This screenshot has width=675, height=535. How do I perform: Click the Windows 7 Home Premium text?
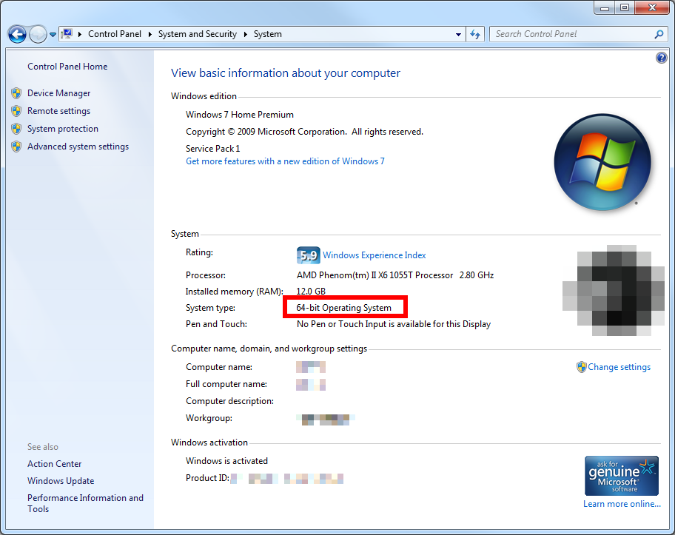pyautogui.click(x=240, y=115)
